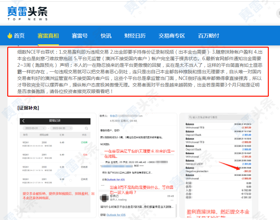Switch to the 快讯 news flash section
The width and height of the screenshot is (280, 220).
[106, 36]
